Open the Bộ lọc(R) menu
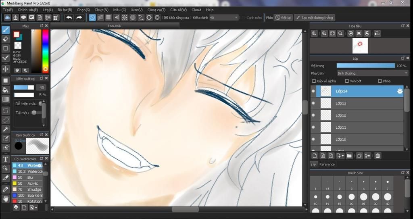 (x=65, y=10)
